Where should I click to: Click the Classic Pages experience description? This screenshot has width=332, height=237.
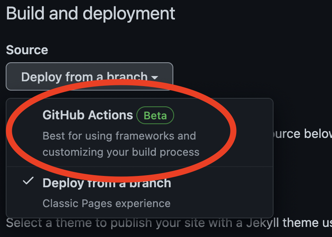106,203
